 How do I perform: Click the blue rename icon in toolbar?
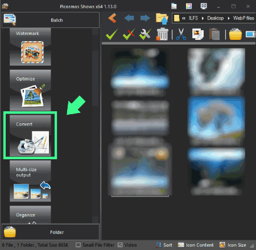pos(250,34)
